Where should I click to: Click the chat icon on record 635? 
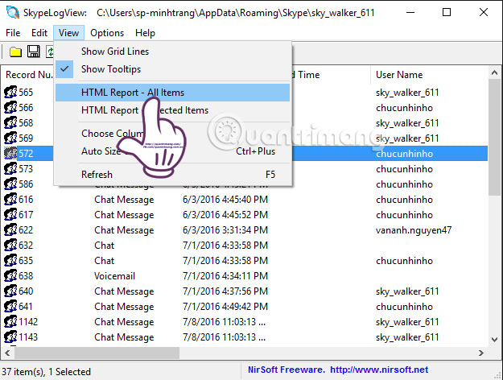10,260
